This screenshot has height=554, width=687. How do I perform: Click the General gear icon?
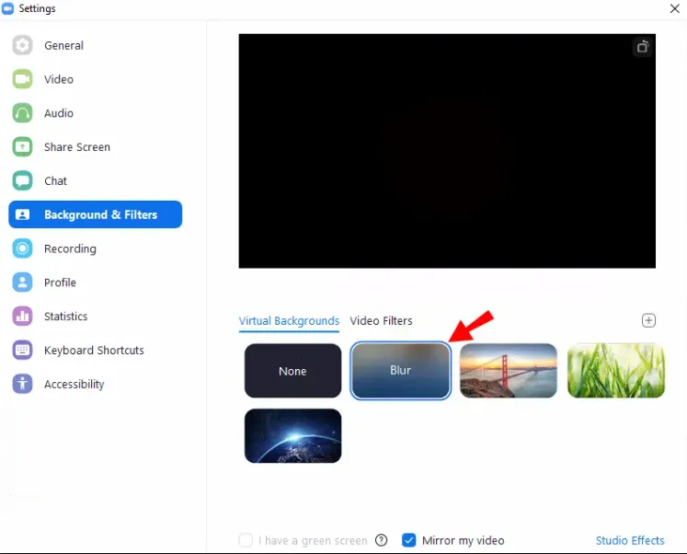pos(22,45)
